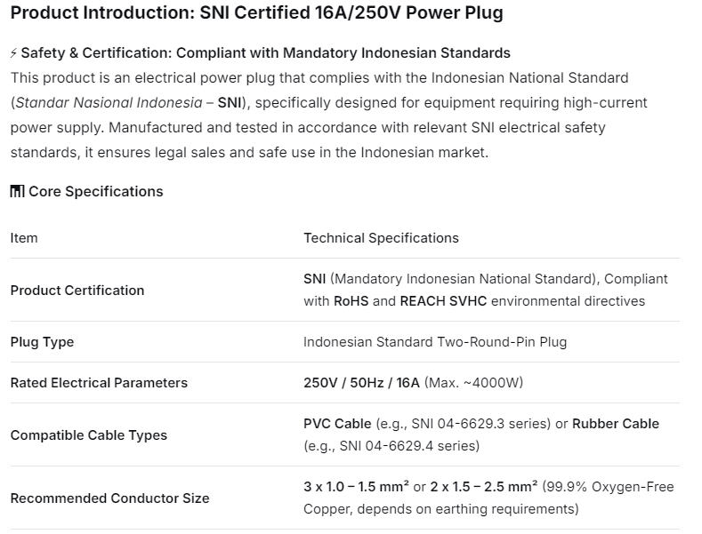Screen dimensions: 702x534
Task: Click the bold PVC Cable text
Action: [337, 424]
